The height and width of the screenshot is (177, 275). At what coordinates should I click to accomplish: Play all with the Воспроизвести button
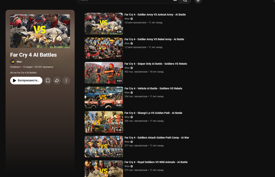pyautogui.click(x=26, y=80)
